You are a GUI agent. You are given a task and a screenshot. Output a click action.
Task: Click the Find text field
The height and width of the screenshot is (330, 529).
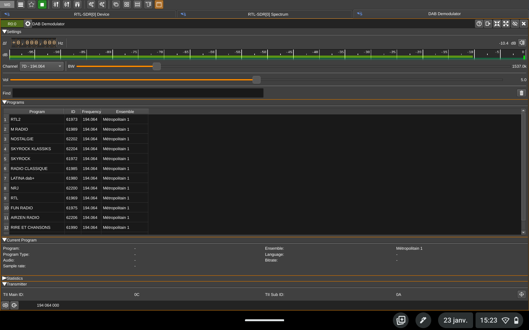point(138,93)
